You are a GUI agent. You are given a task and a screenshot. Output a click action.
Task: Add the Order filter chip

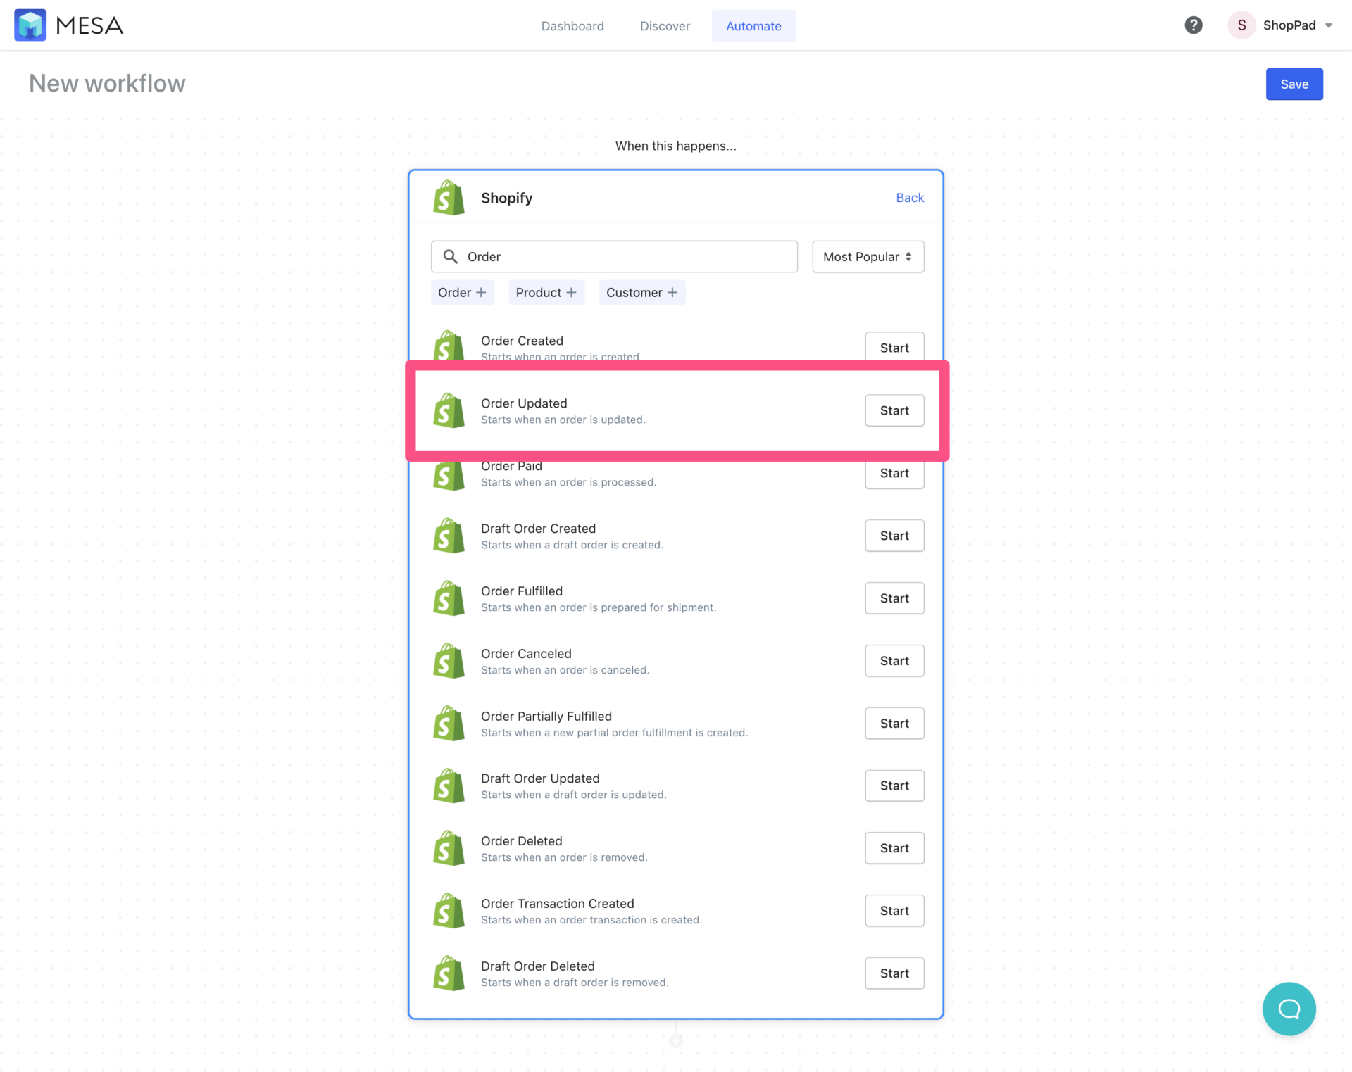click(462, 292)
